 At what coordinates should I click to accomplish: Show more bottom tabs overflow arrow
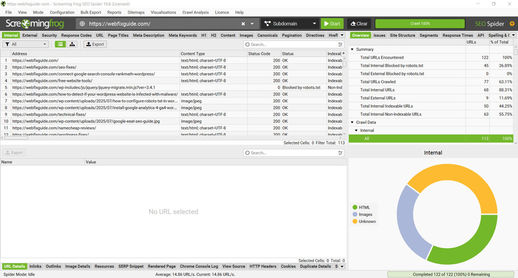coord(342,266)
